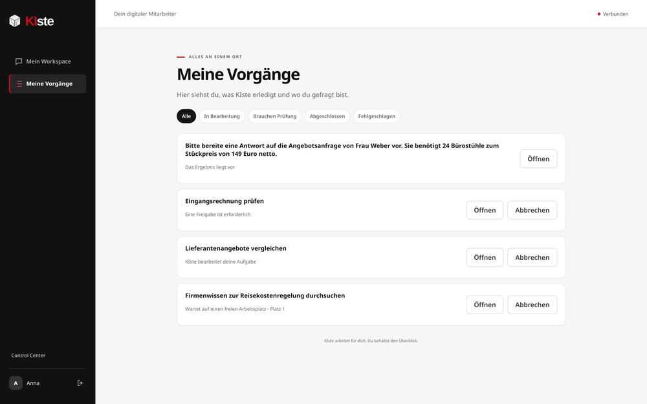
Task: Click the Meine Vorgänge page heading
Action: pos(239,74)
